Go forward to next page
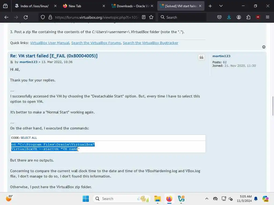 point(16,17)
